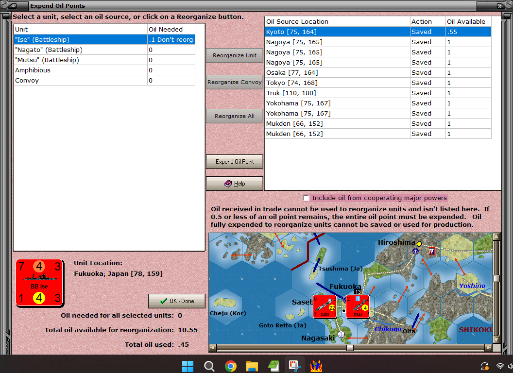Click the BB Ise unit counter
513x373 pixels.
coord(39,283)
